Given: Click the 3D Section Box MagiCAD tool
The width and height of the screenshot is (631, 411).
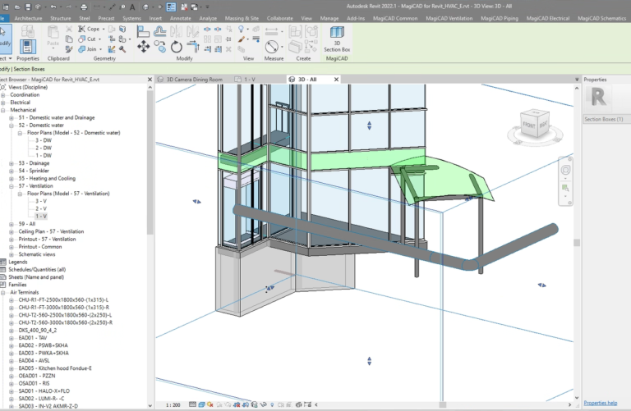Looking at the screenshot, I should [337, 39].
